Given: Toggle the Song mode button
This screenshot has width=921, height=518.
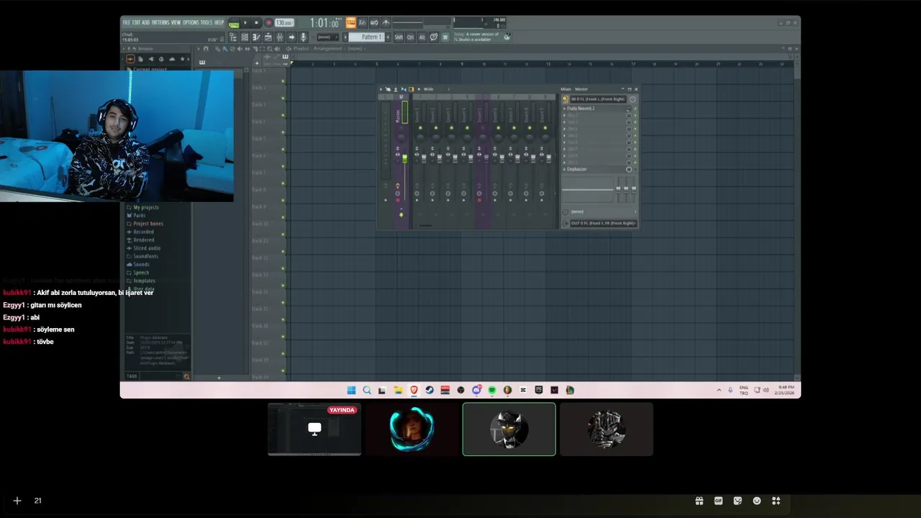Looking at the screenshot, I should coord(234,23).
